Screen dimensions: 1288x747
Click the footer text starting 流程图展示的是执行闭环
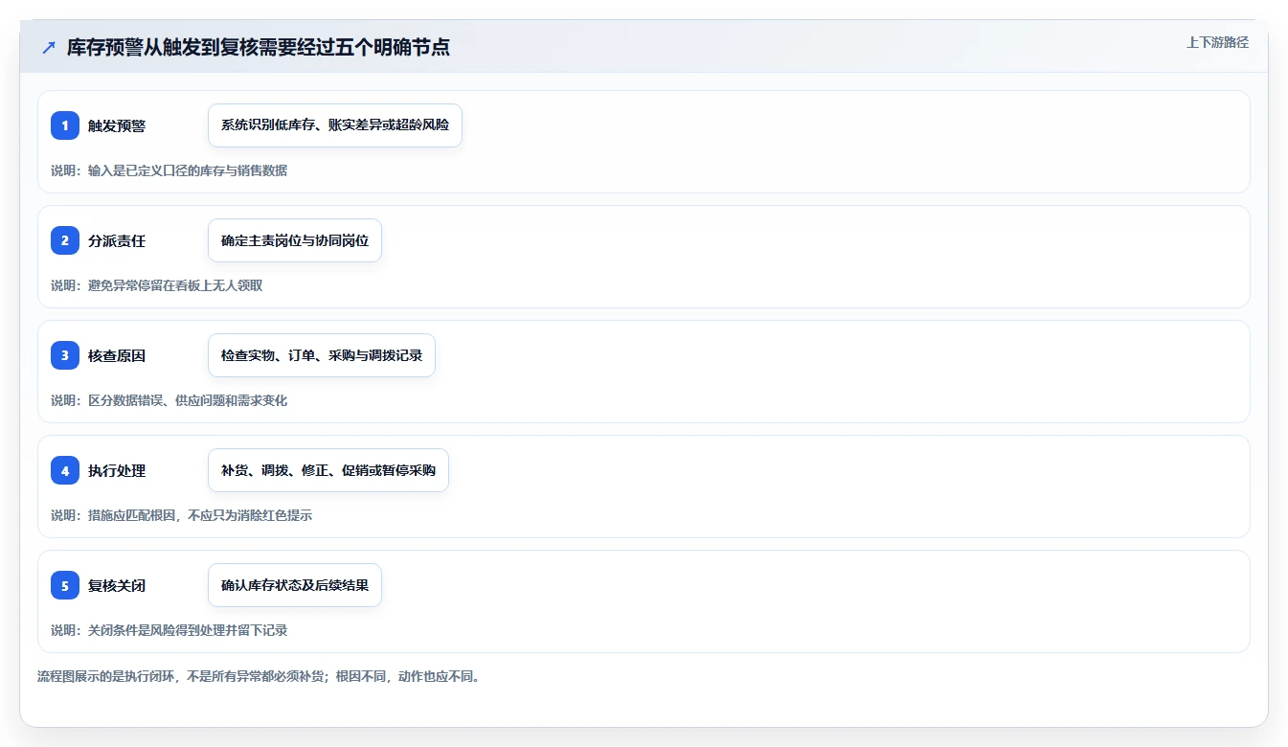point(260,676)
